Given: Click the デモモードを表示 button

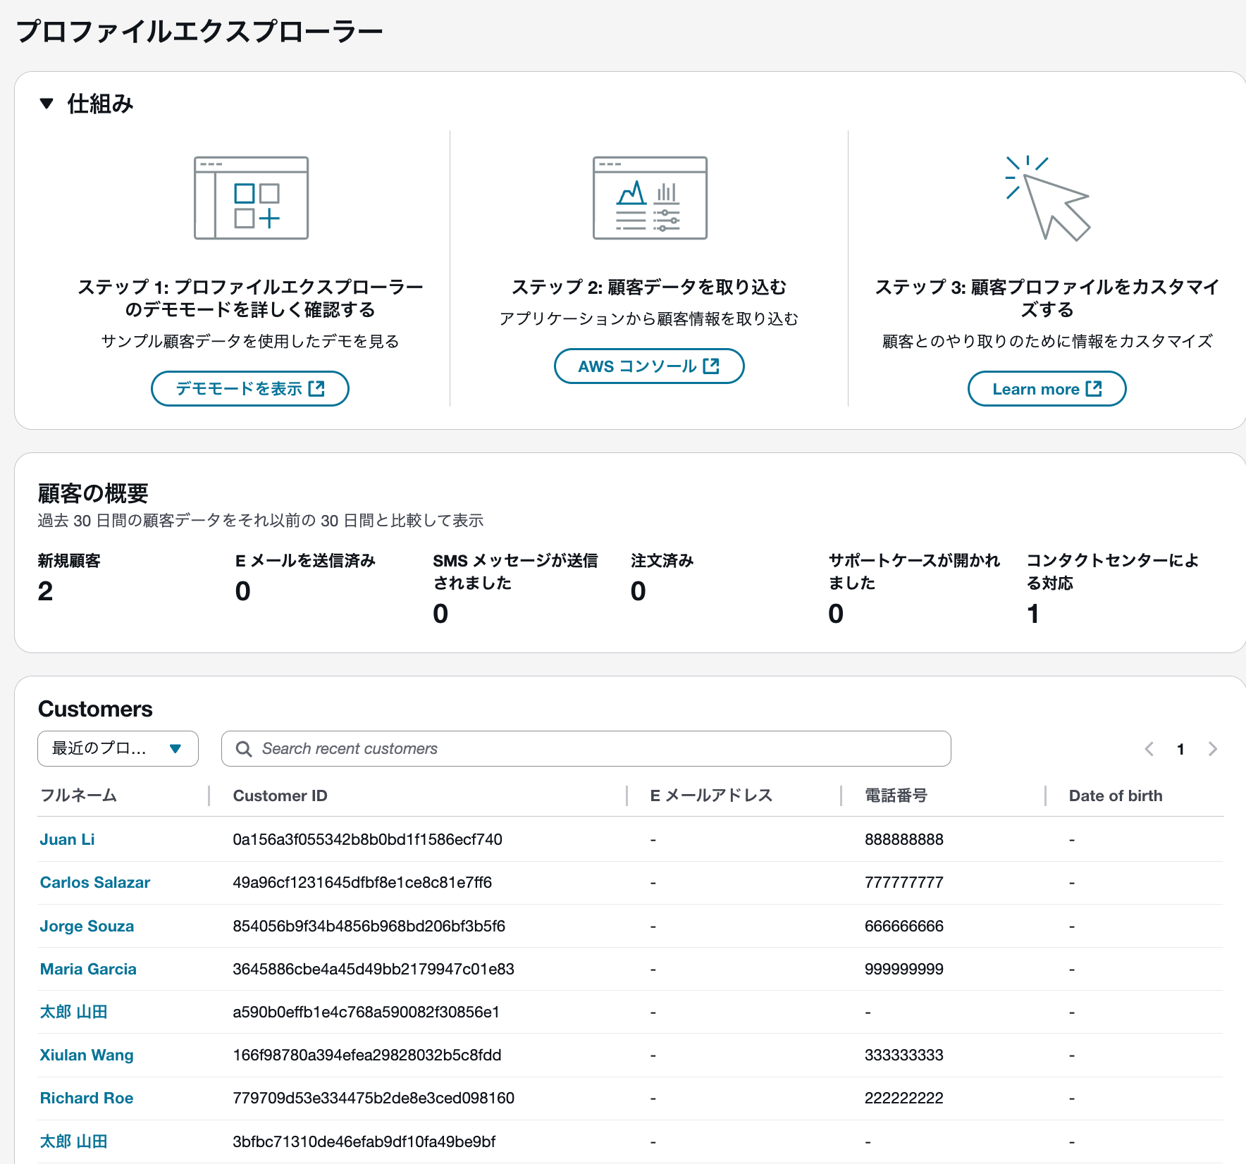Looking at the screenshot, I should point(250,388).
